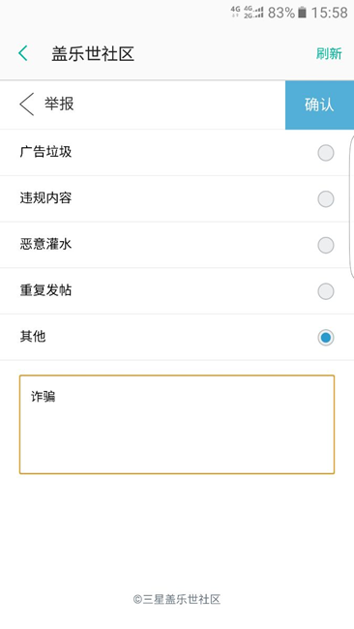Tap the 盖乐世社区 page title
Viewport: 354px width, 629px height.
[93, 54]
